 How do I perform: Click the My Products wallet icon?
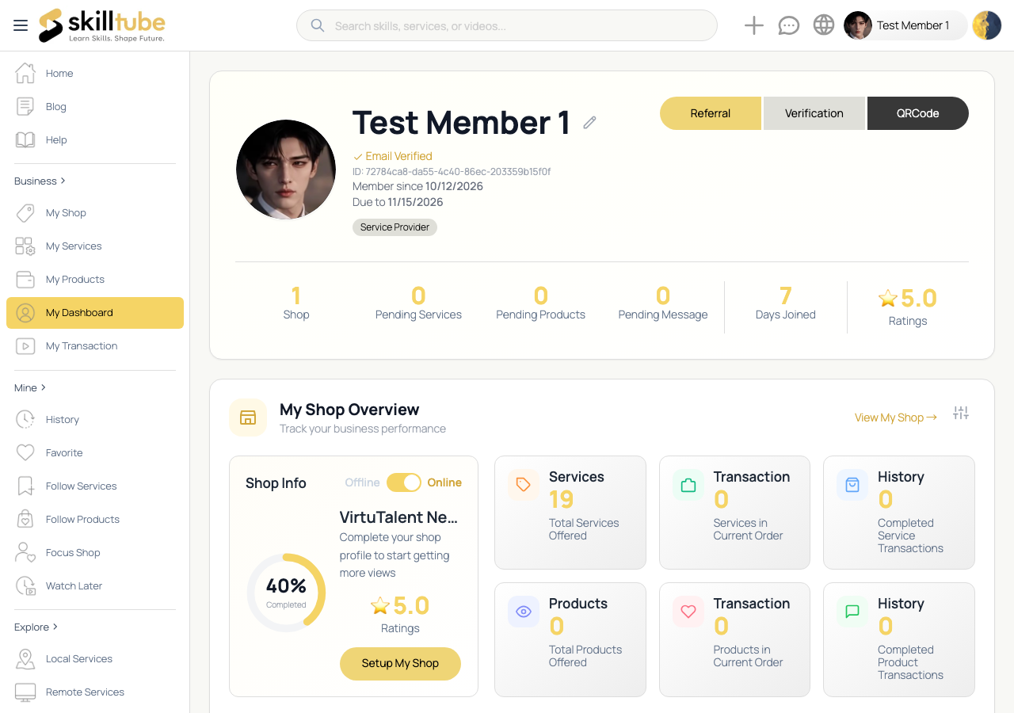coord(25,279)
